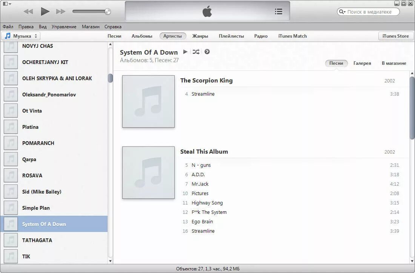Switch to the Альбомы view tab

[x=142, y=36]
